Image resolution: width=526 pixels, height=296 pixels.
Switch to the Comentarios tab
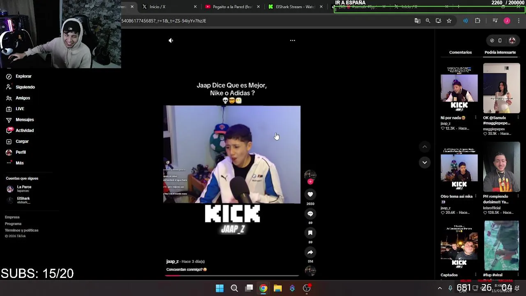click(460, 52)
